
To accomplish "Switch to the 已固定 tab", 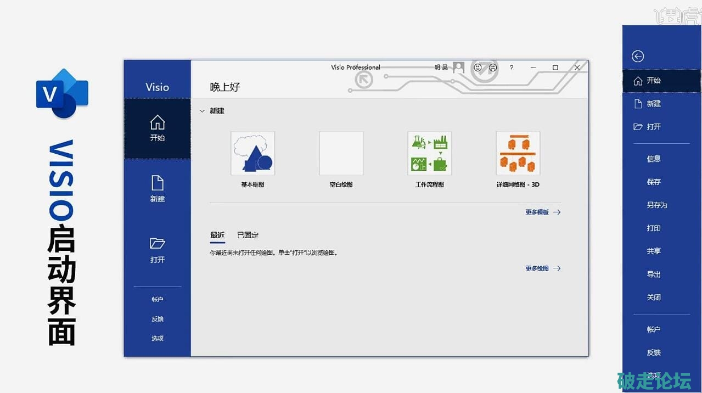I will point(248,235).
